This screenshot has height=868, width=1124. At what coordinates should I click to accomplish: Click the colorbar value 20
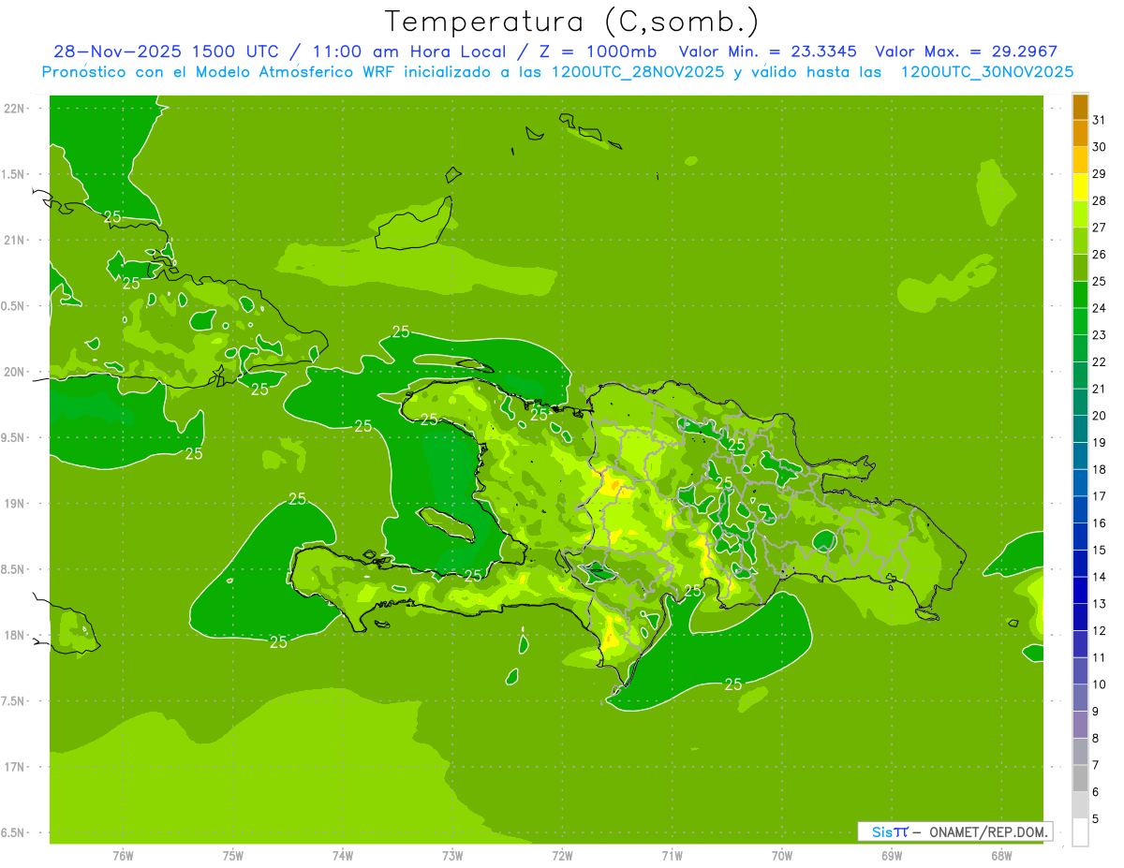[1099, 416]
